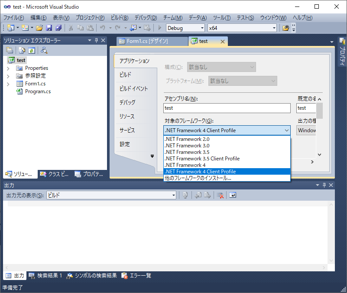Click the Redo arrow icon
Image resolution: width=347 pixels, height=293 pixels.
pyautogui.click(x=118, y=28)
